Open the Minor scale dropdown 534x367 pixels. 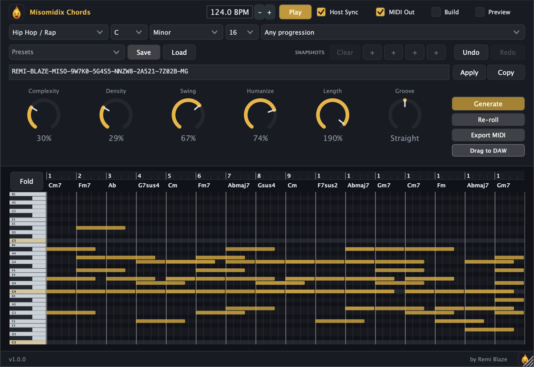tap(186, 32)
